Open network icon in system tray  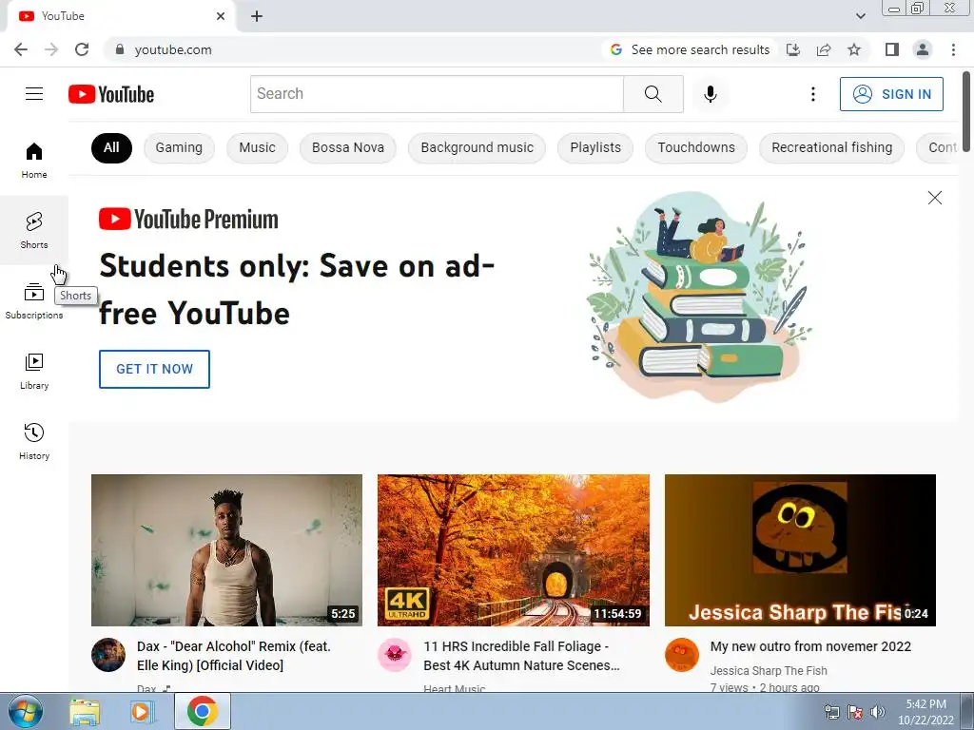831,712
